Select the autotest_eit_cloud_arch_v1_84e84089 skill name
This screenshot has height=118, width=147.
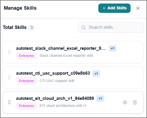pyautogui.click(x=55, y=98)
